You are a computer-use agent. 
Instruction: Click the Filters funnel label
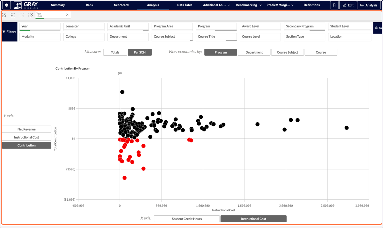9,32
